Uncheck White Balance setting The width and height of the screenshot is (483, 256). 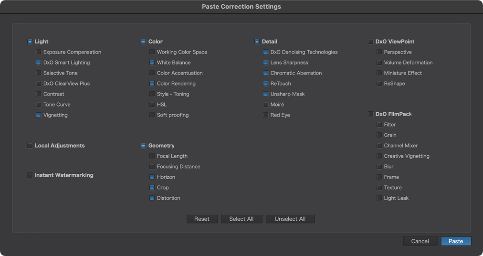point(152,63)
